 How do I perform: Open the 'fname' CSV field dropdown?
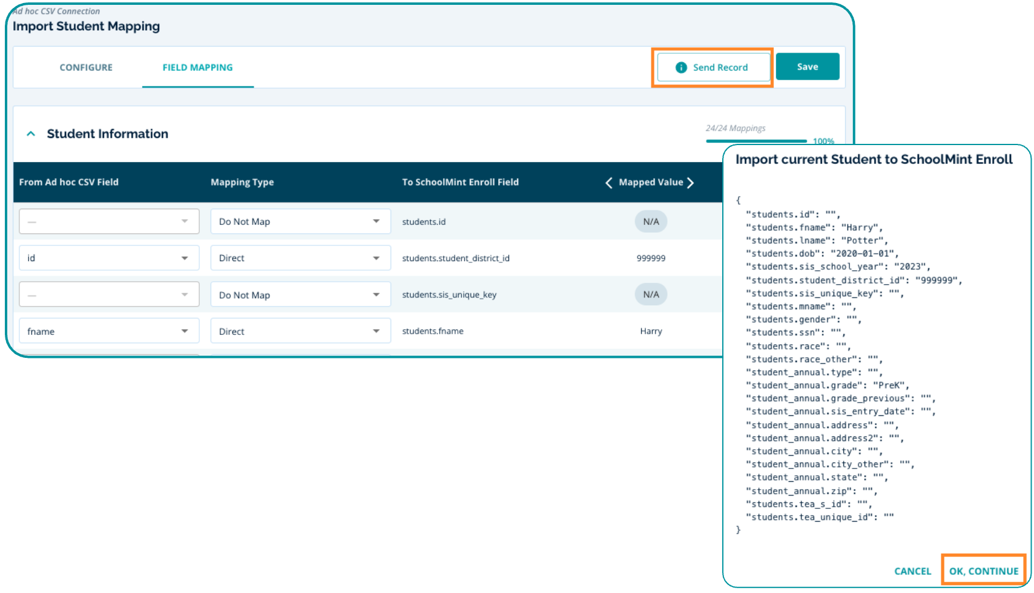[x=109, y=331]
